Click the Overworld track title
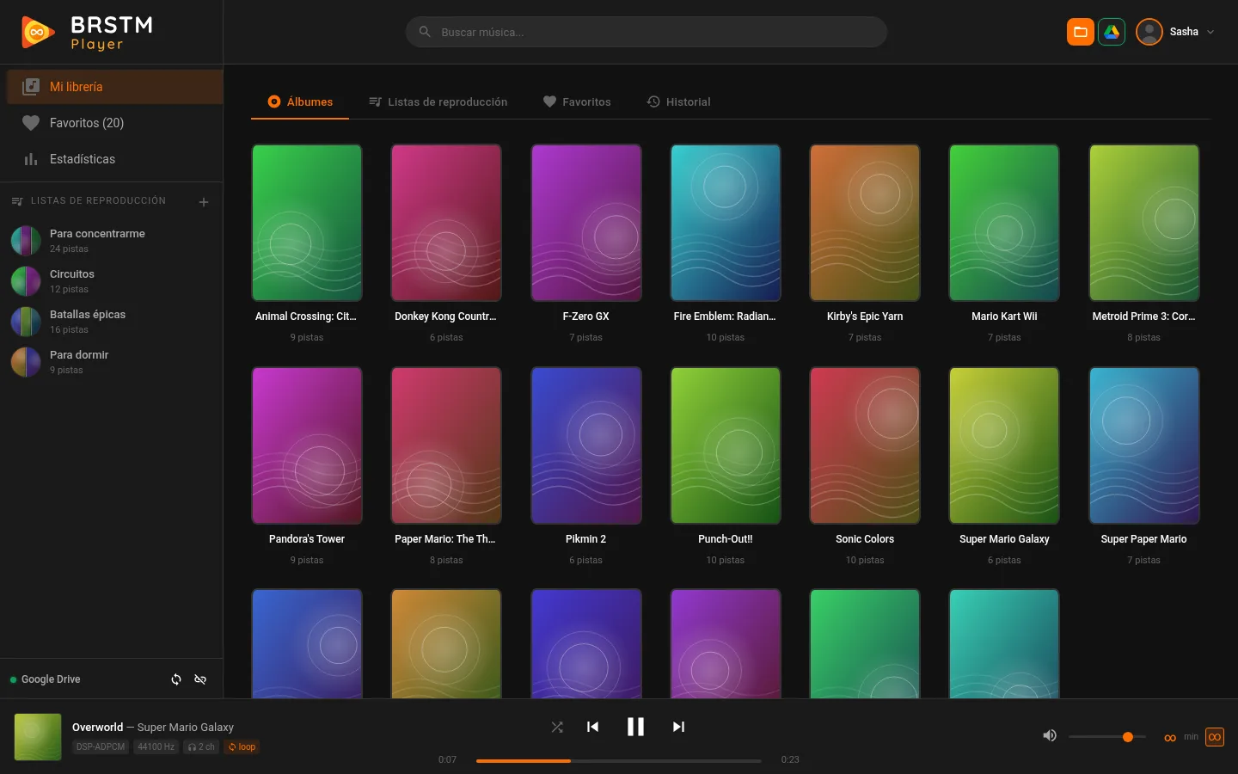 97,727
